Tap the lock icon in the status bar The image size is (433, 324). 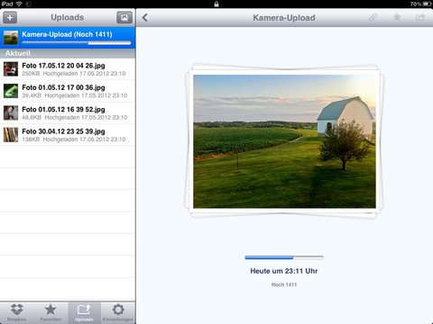(x=216, y=4)
